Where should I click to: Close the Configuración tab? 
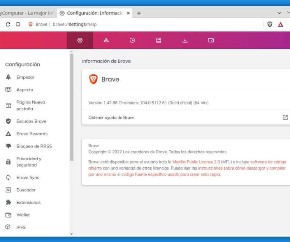pyautogui.click(x=128, y=13)
